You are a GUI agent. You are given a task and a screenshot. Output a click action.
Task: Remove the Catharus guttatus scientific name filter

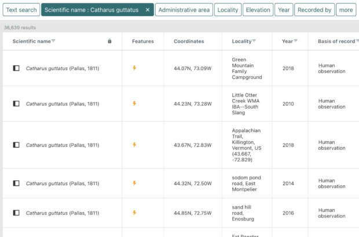(x=148, y=10)
